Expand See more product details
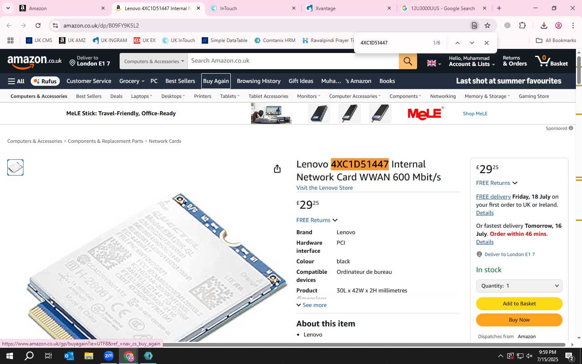582x364 pixels. click(x=312, y=305)
